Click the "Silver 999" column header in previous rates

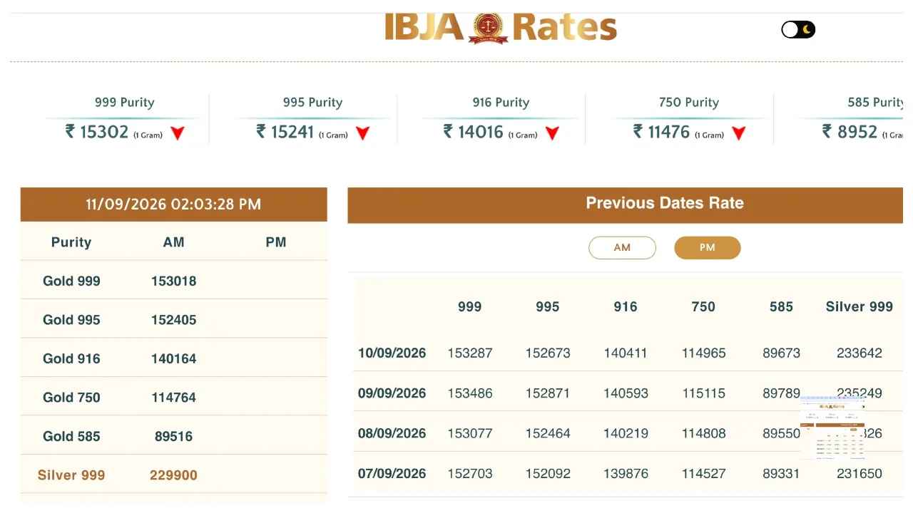[x=860, y=307]
